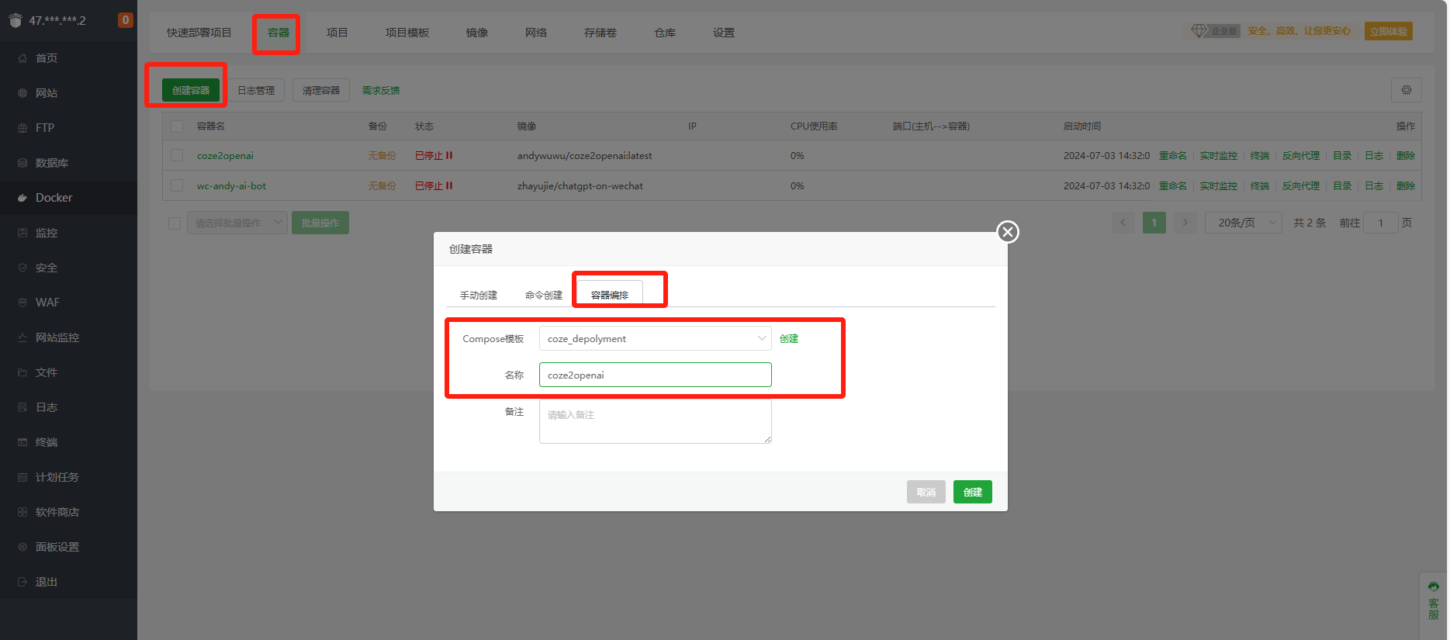This screenshot has width=1450, height=640.
Task: Go to next page with right arrow
Action: coord(1185,223)
